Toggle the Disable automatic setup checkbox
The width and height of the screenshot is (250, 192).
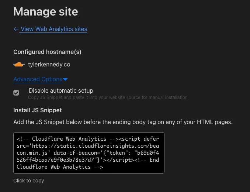click(x=16, y=93)
